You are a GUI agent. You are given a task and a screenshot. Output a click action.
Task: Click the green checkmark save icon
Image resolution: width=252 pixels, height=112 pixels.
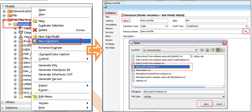click(x=106, y=7)
